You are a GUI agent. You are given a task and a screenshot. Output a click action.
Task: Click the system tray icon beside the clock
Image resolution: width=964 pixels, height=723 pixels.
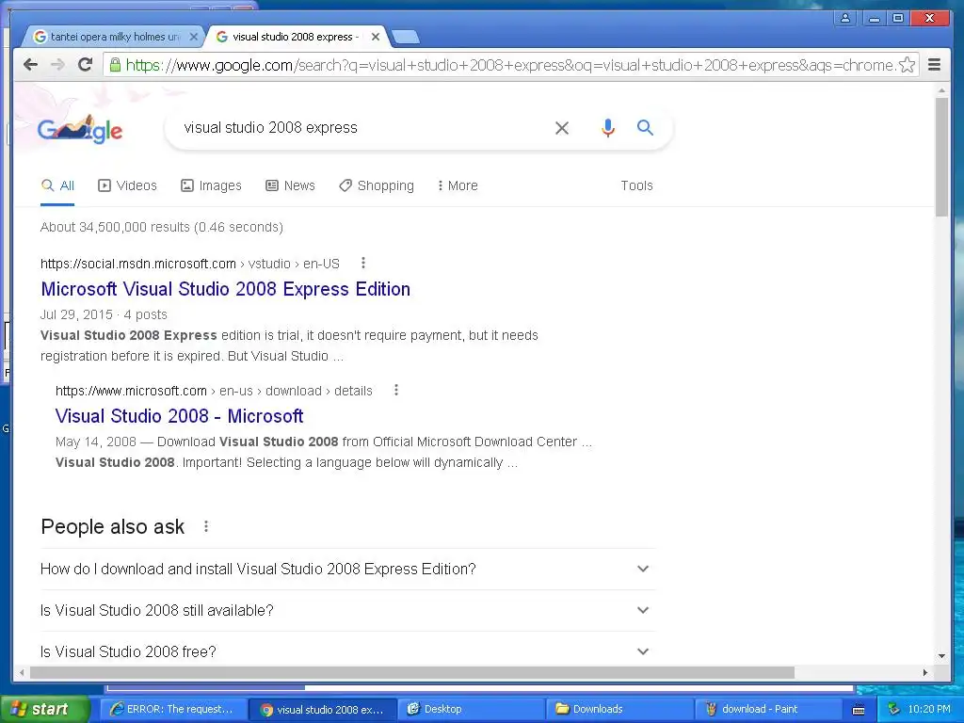click(893, 710)
